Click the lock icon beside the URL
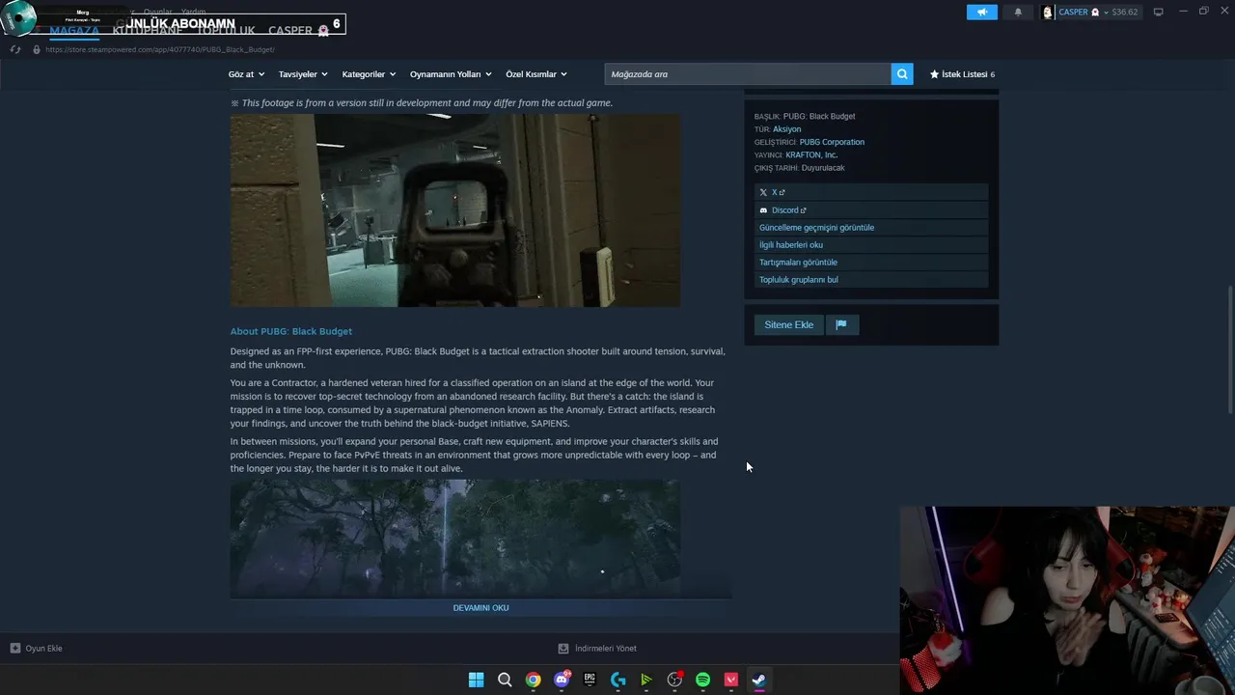Image resolution: width=1235 pixels, height=695 pixels. click(x=37, y=49)
